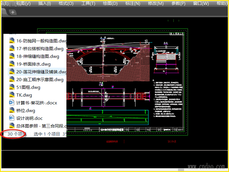
Task: Click DWG icon next to 桥位.dwg
Action: pos(12,110)
